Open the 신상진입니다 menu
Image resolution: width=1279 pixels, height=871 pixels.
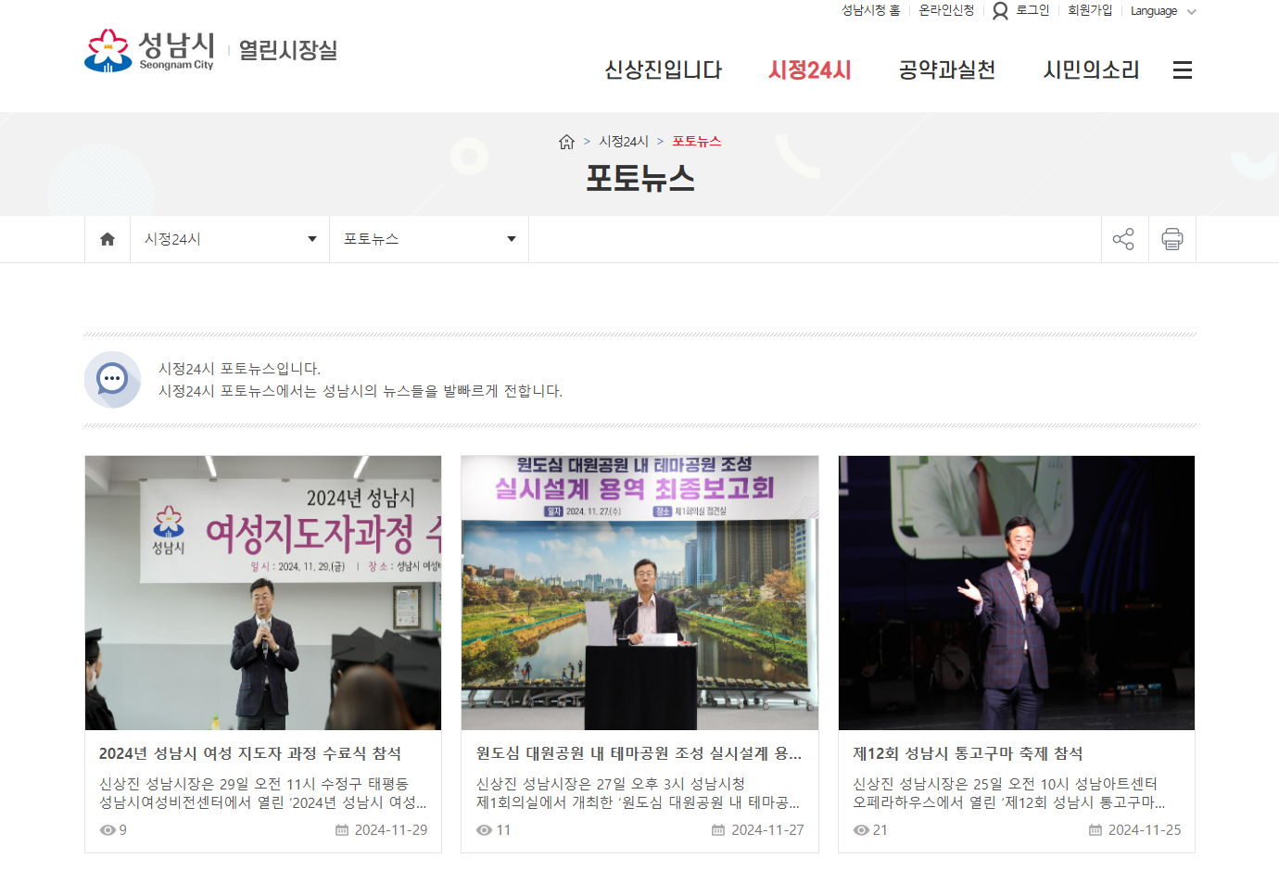pos(663,70)
